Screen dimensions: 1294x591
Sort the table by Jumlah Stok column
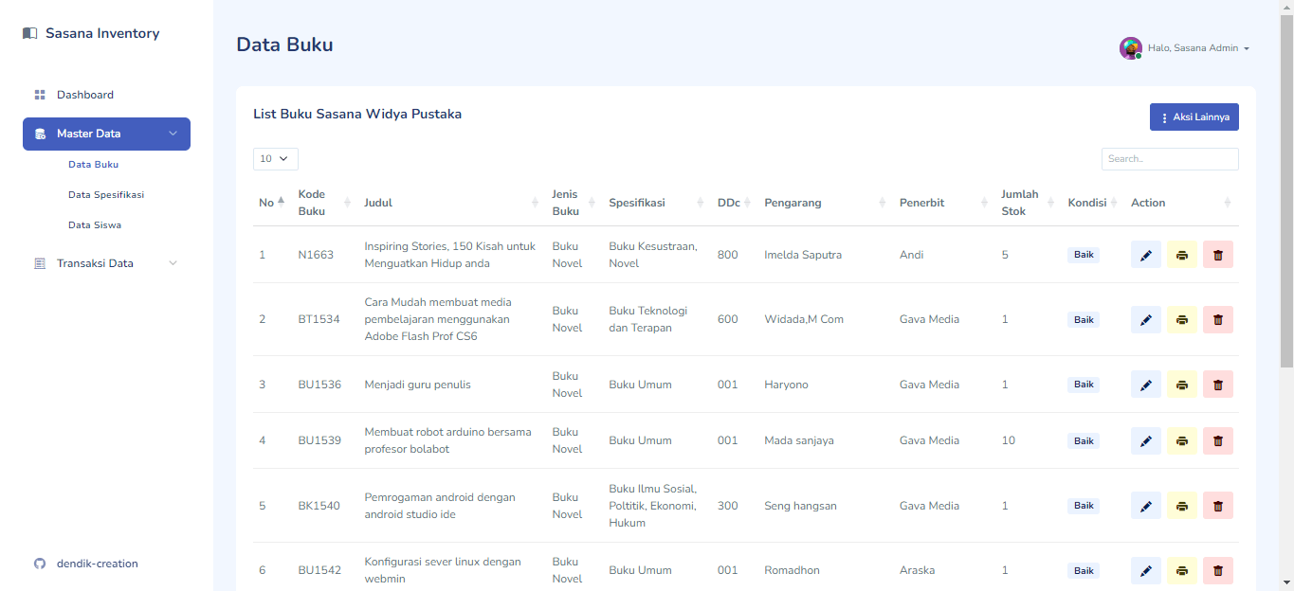(x=1029, y=203)
